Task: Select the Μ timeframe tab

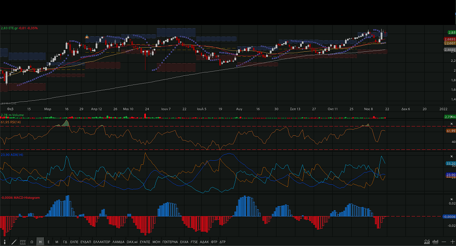Action: 57,242
